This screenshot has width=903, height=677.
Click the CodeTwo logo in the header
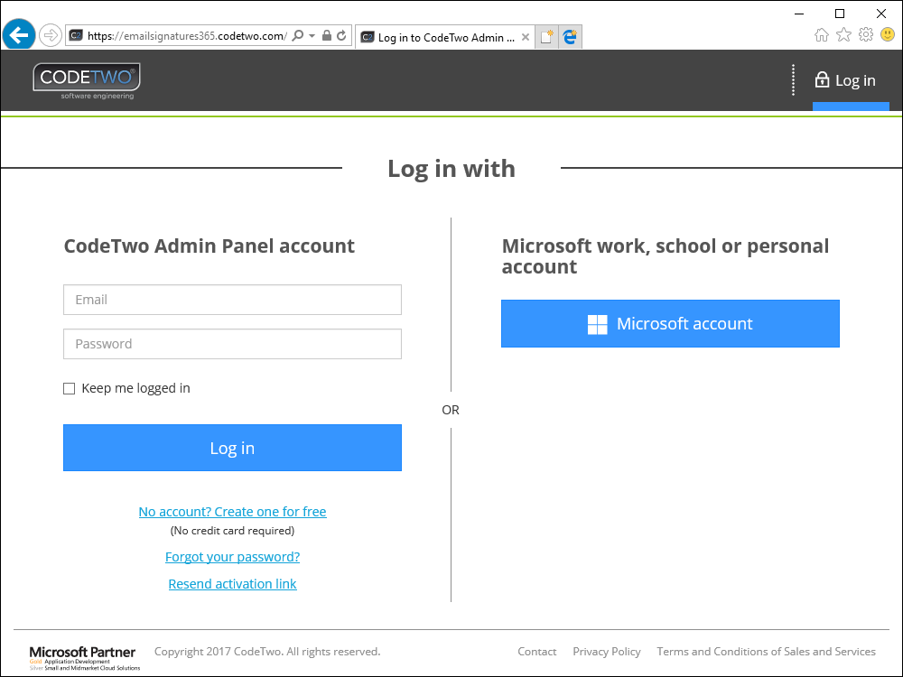pyautogui.click(x=87, y=80)
